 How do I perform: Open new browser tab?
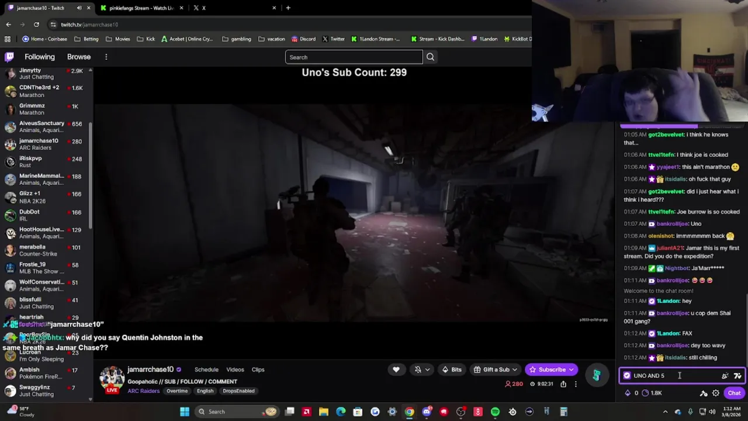(x=288, y=8)
